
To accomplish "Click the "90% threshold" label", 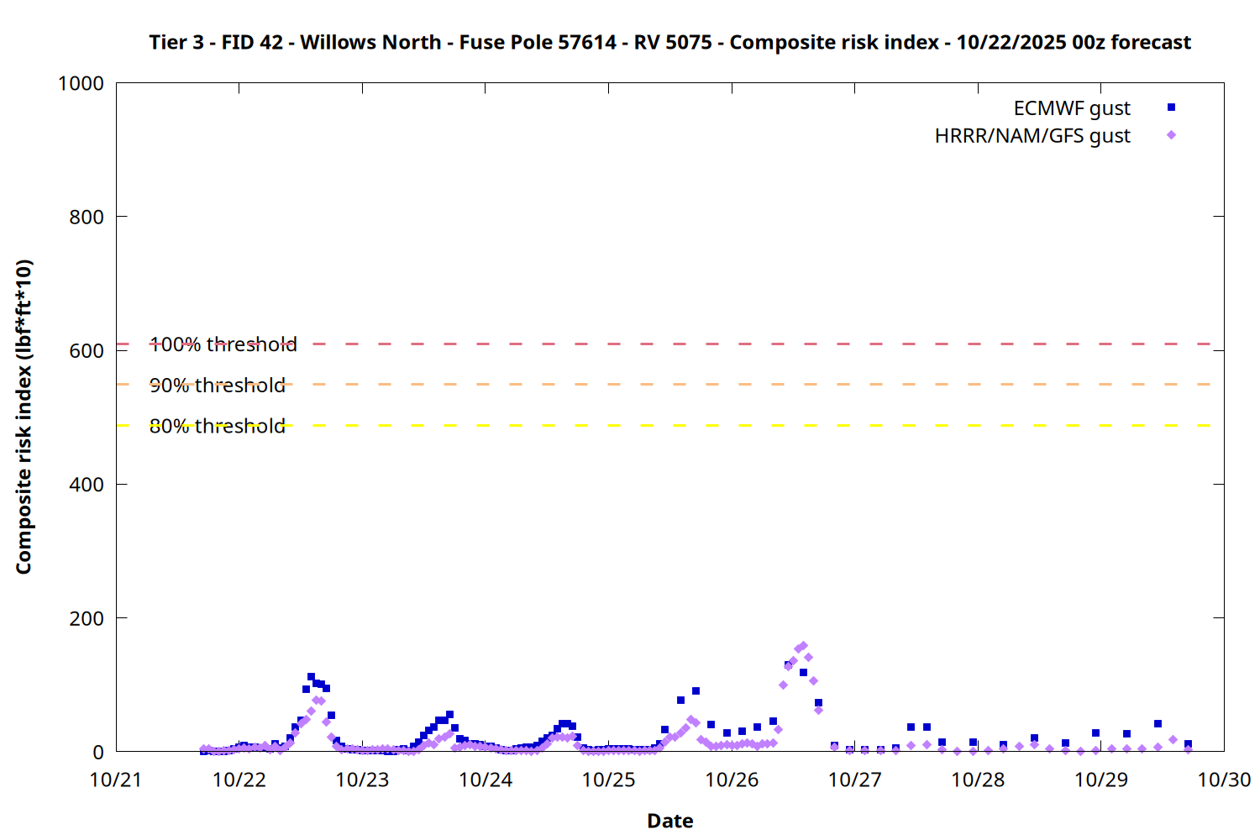I will pyautogui.click(x=218, y=386).
